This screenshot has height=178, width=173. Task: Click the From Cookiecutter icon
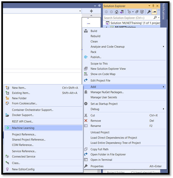[x=7, y=103]
